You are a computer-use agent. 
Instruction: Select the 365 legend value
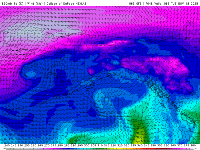pos(173,145)
